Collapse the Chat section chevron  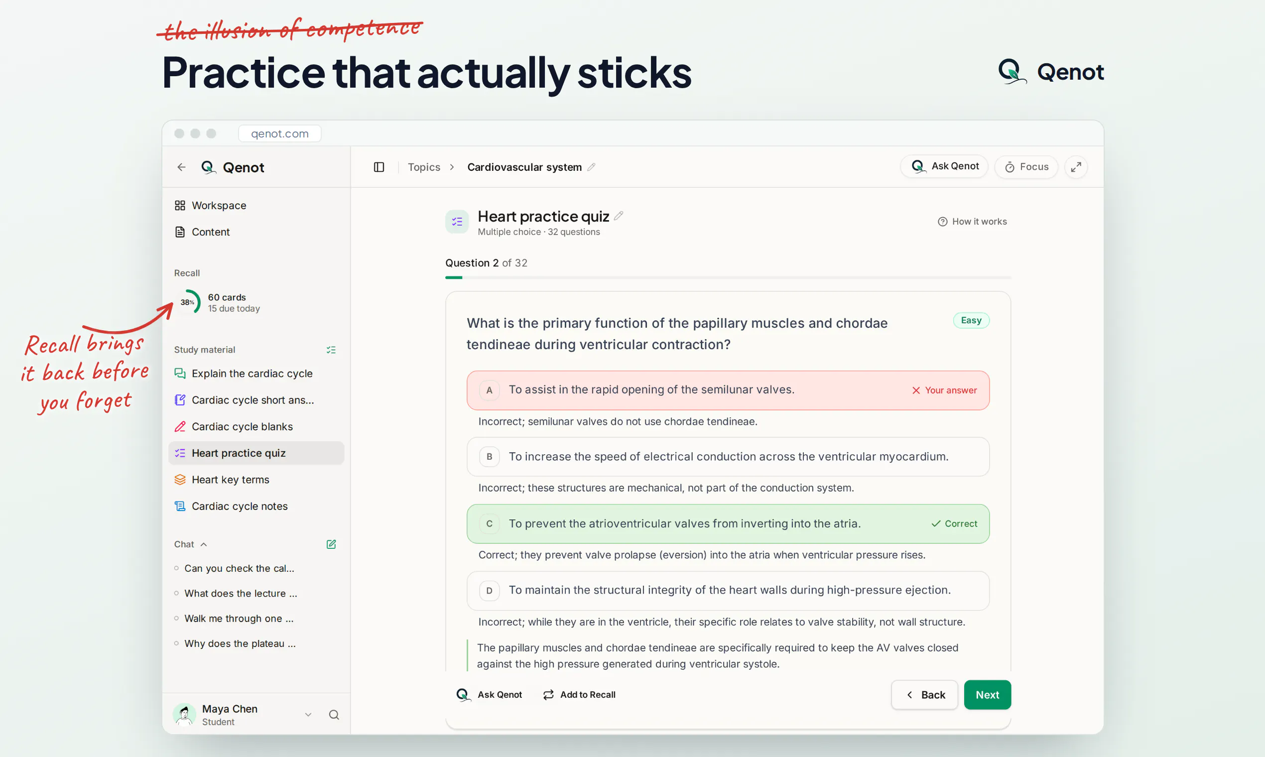(204, 544)
